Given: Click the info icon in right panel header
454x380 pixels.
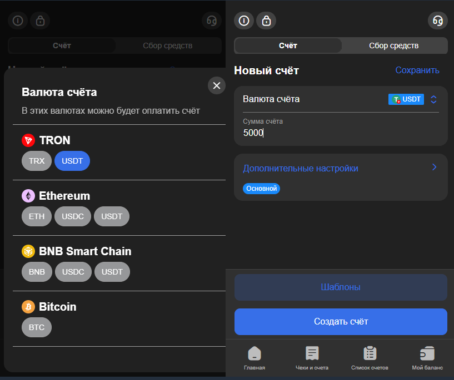Looking at the screenshot, I should [x=244, y=21].
